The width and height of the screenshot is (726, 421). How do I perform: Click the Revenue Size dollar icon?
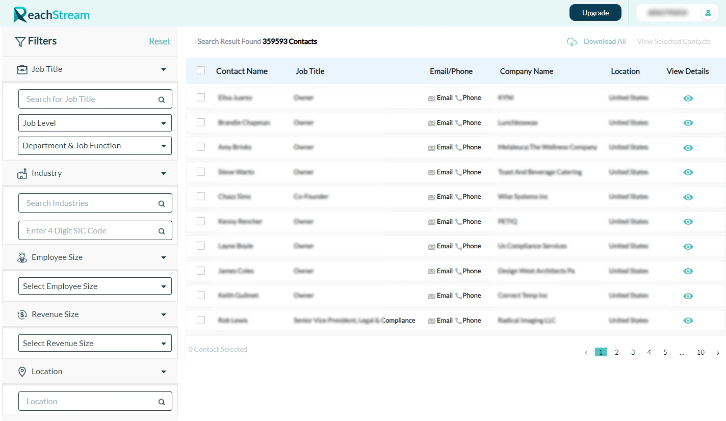tap(22, 314)
